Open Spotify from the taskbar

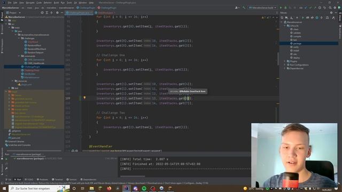pos(144,188)
